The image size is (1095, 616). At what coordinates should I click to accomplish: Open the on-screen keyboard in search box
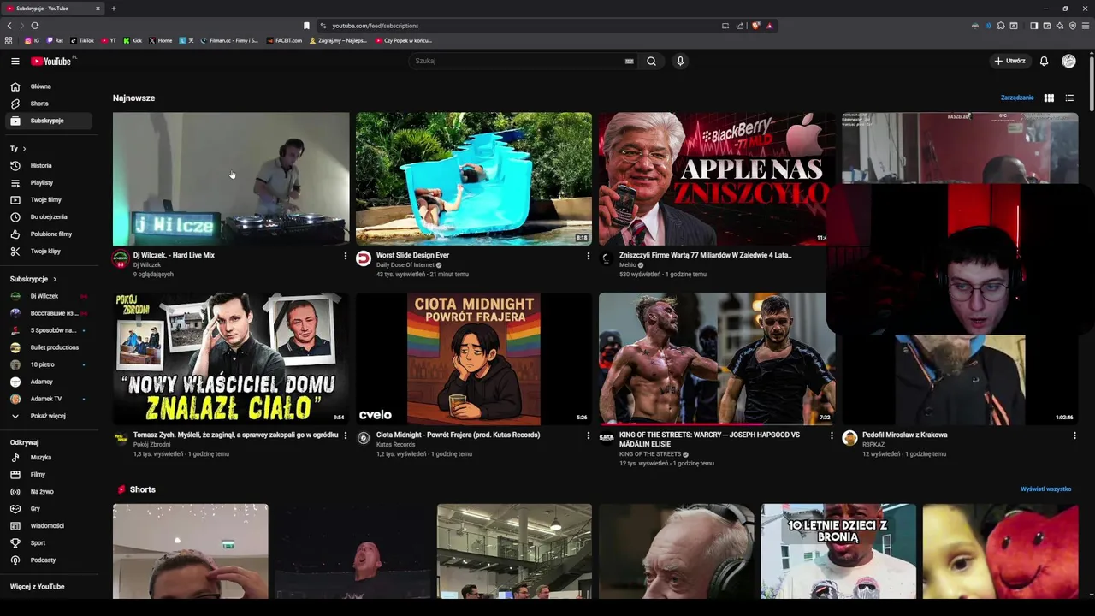click(629, 61)
